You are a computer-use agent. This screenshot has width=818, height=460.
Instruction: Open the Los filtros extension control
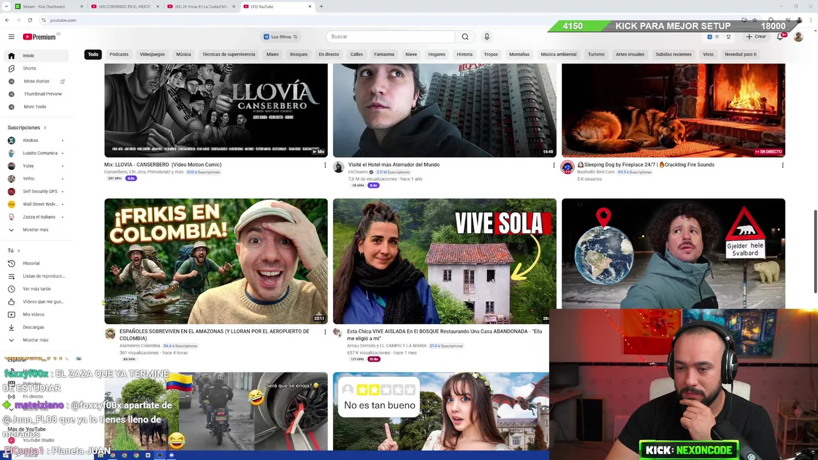pyautogui.click(x=281, y=36)
